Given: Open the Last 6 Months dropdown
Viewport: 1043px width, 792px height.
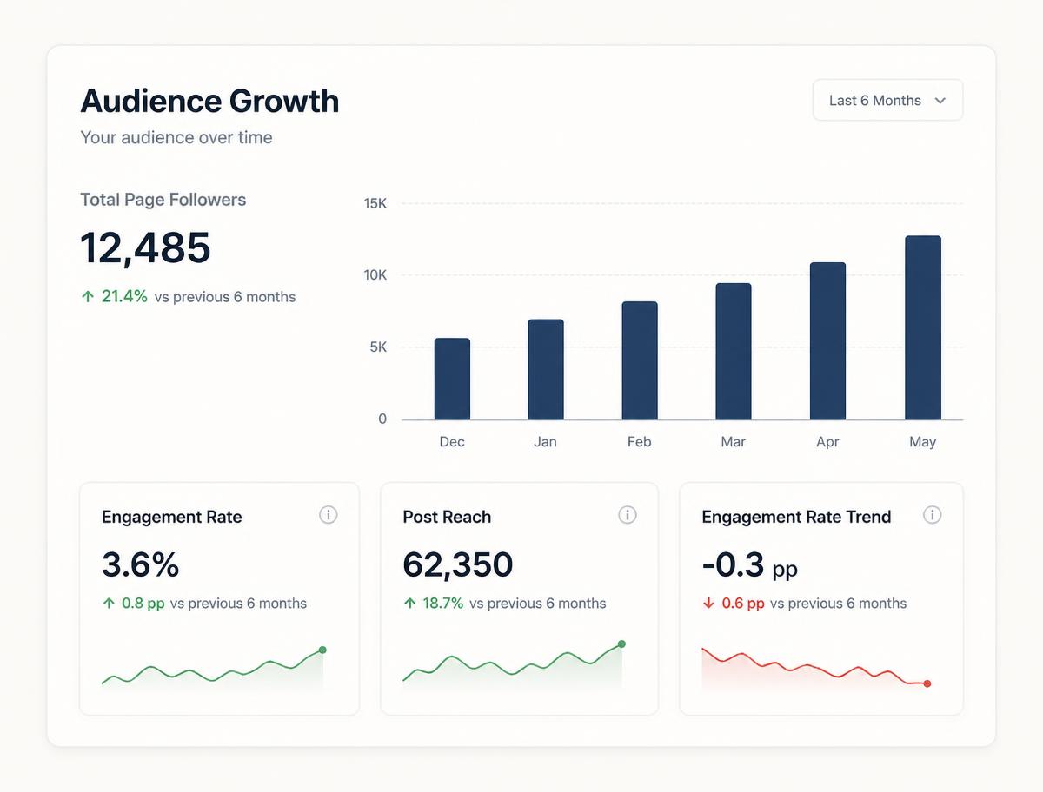Looking at the screenshot, I should 887,101.
